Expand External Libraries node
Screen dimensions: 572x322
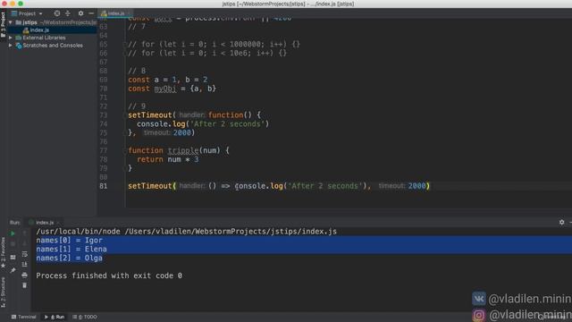pyautogui.click(x=11, y=38)
